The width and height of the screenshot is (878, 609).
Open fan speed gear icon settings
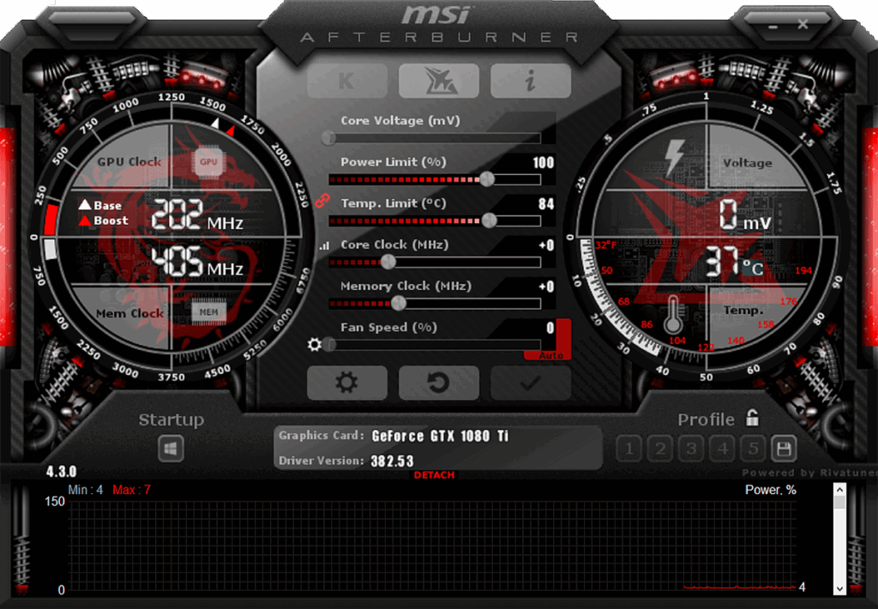coord(315,345)
